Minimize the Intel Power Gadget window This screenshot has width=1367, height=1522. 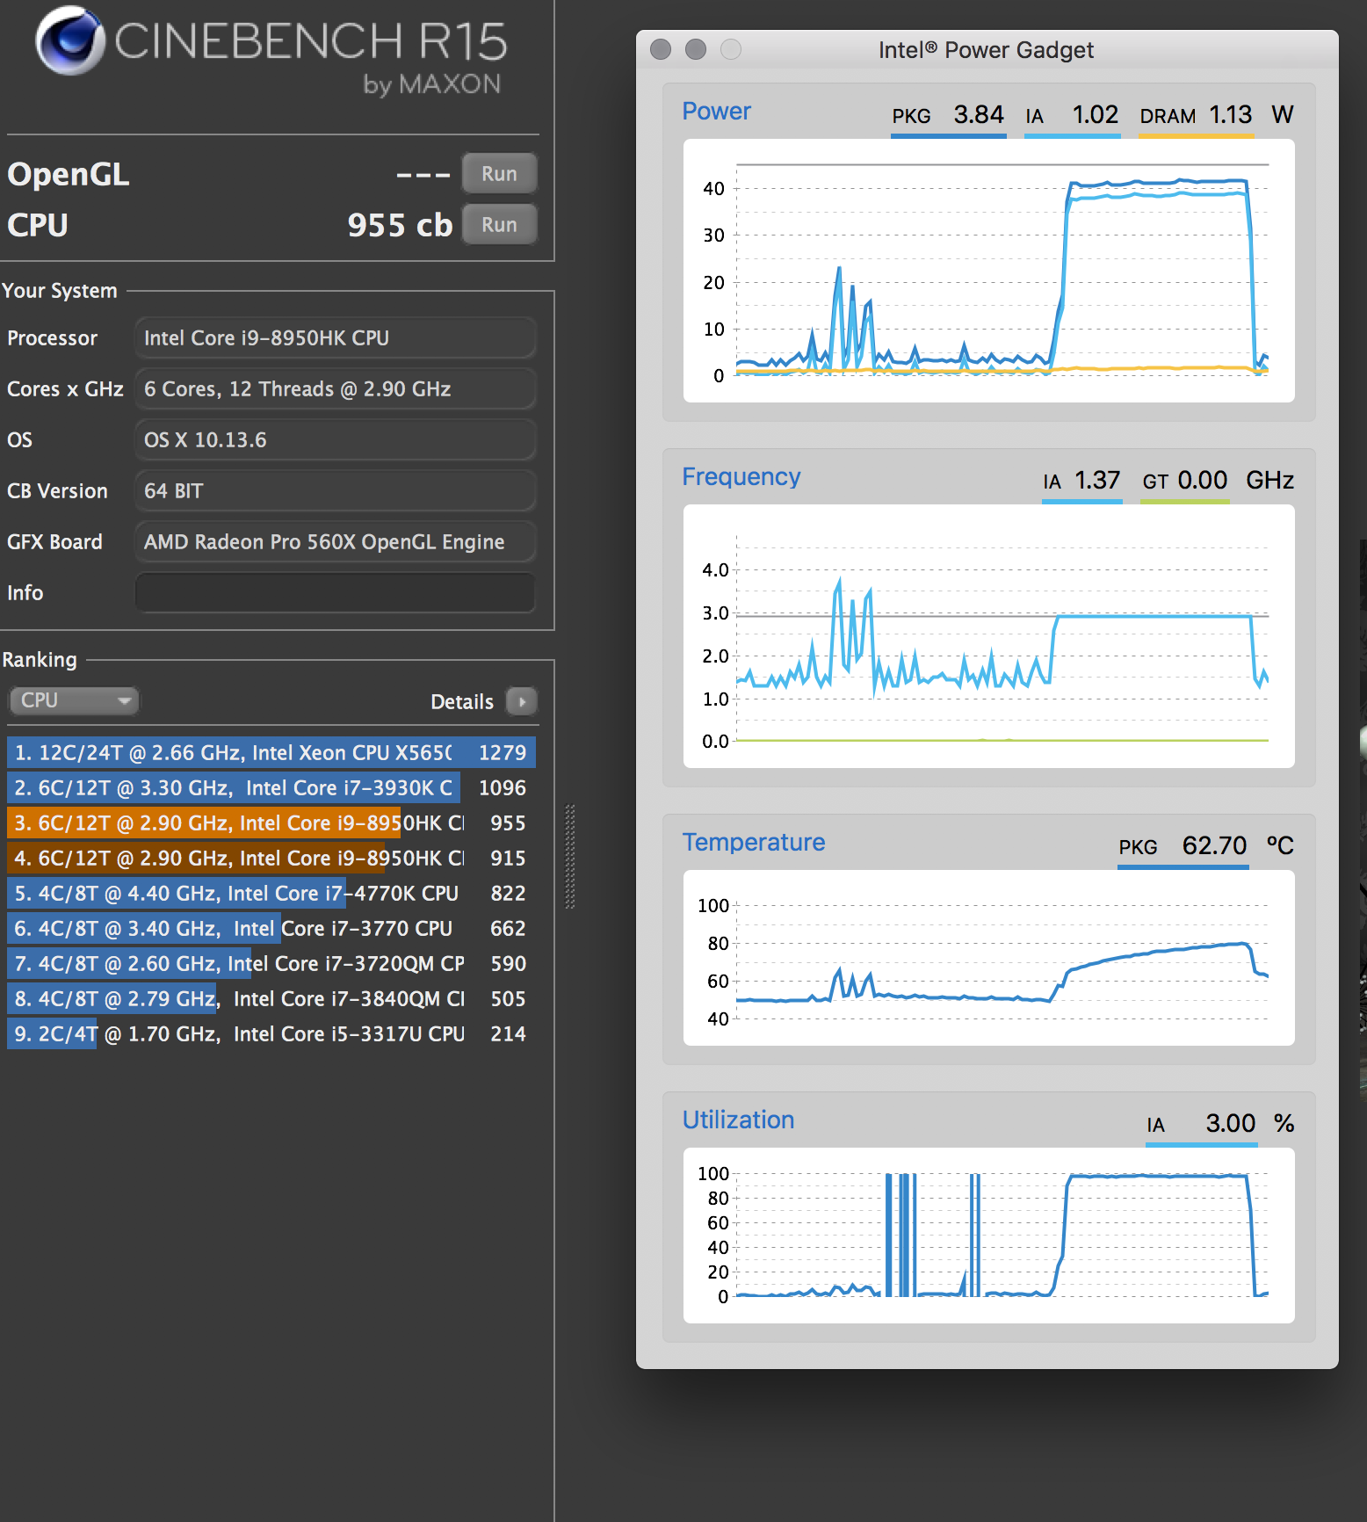point(696,50)
